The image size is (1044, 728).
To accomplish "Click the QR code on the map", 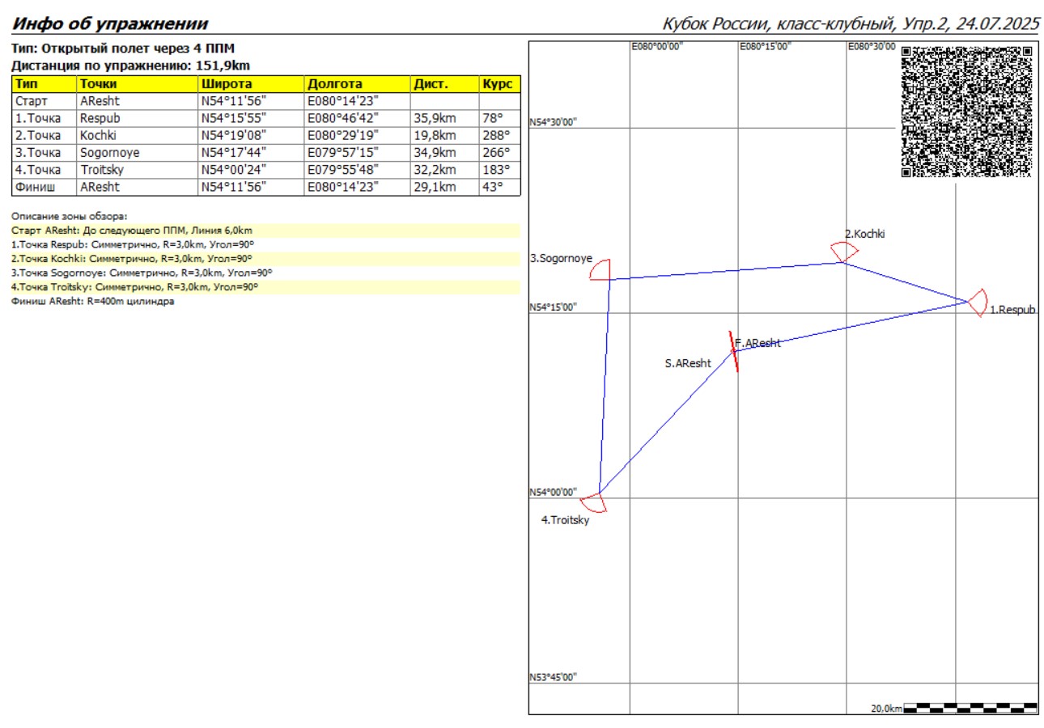I will click(x=968, y=111).
